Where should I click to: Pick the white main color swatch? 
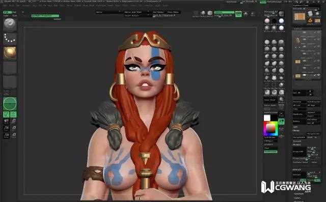pos(267,118)
